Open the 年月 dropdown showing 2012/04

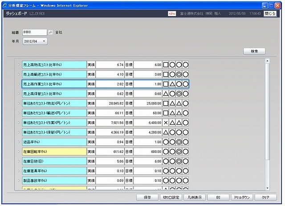35,41
